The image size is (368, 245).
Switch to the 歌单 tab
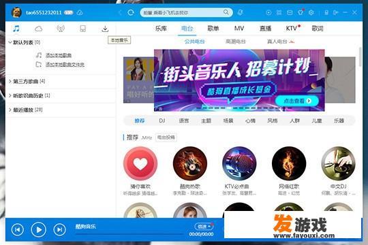click(x=213, y=29)
